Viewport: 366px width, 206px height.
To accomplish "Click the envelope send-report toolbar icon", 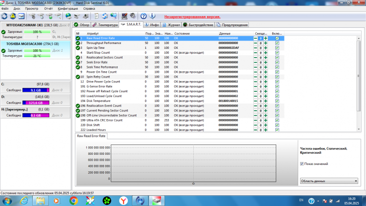I will click(105, 16).
